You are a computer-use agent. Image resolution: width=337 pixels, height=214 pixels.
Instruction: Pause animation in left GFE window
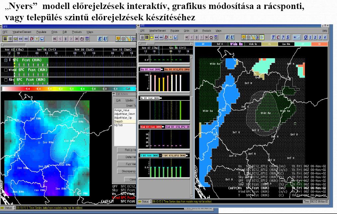coord(66,39)
